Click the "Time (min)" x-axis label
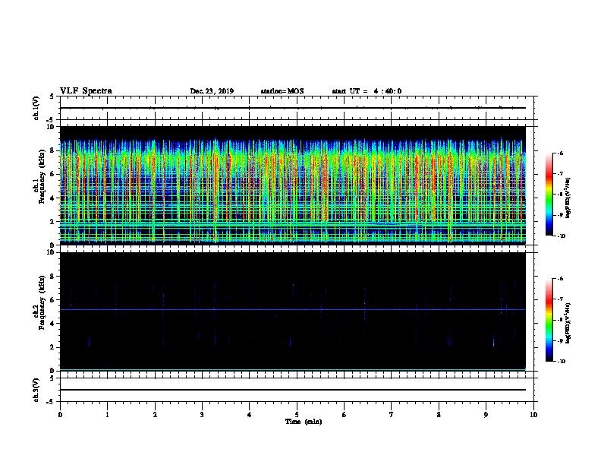 304,422
